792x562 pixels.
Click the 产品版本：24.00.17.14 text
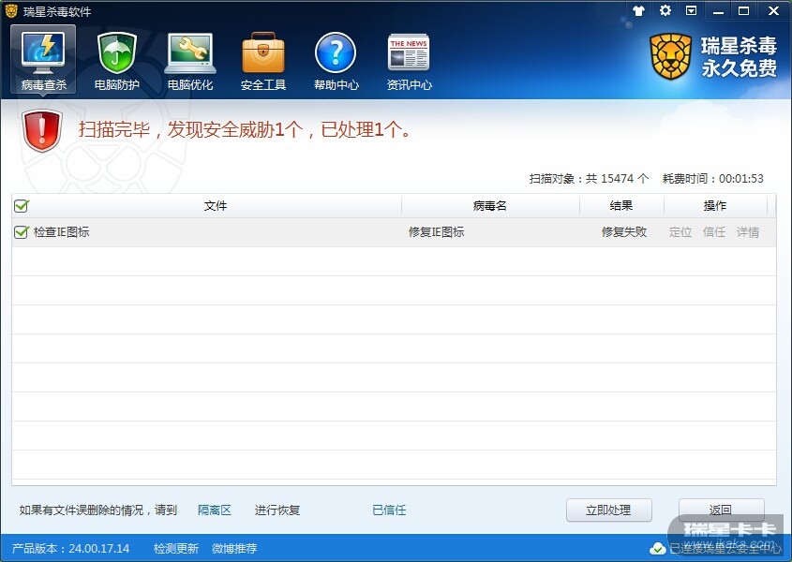click(70, 548)
